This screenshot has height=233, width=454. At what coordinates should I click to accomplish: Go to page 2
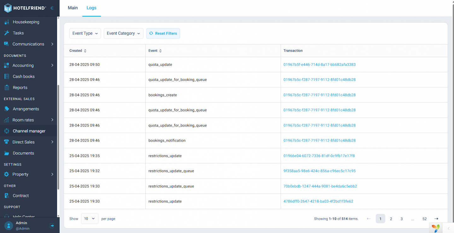tap(391, 219)
